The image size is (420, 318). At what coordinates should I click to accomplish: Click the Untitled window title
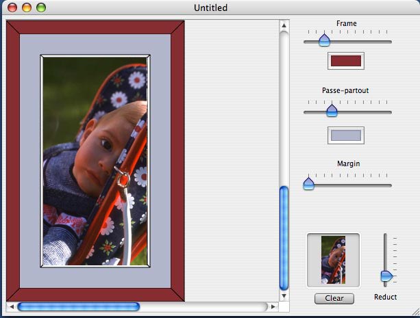pyautogui.click(x=210, y=8)
